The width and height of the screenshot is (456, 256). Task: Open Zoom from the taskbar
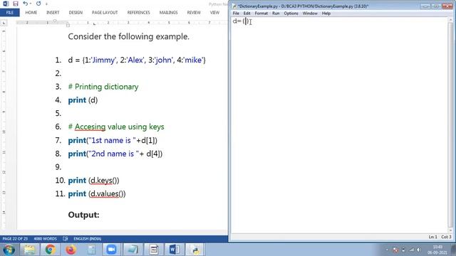[111, 250]
